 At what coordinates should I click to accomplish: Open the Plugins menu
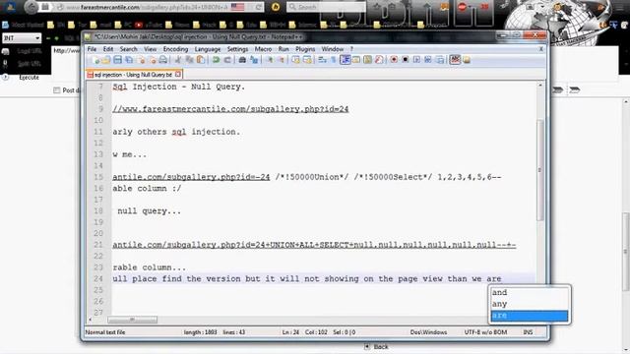305,49
